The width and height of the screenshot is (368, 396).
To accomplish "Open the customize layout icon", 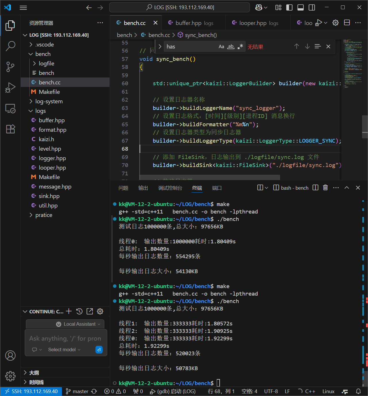I will pos(278,7).
